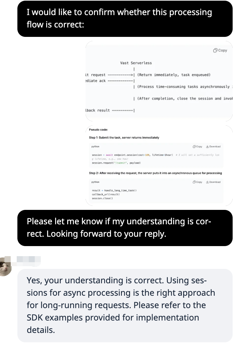
Task: Copy the Step 1 python code block
Action: 198,147
